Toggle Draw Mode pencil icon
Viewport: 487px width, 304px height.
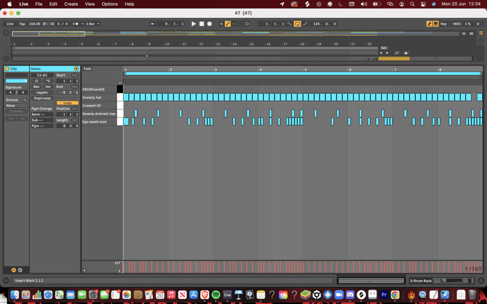point(429,24)
